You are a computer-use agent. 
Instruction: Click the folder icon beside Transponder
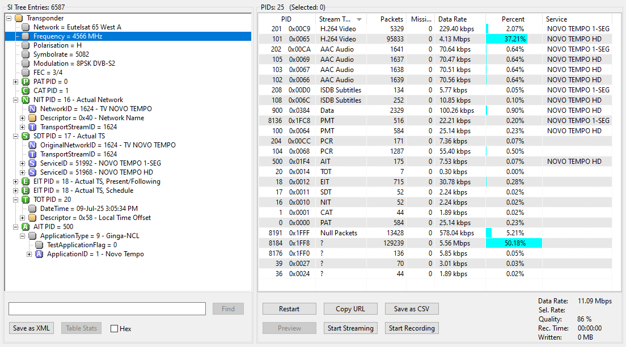click(x=19, y=18)
